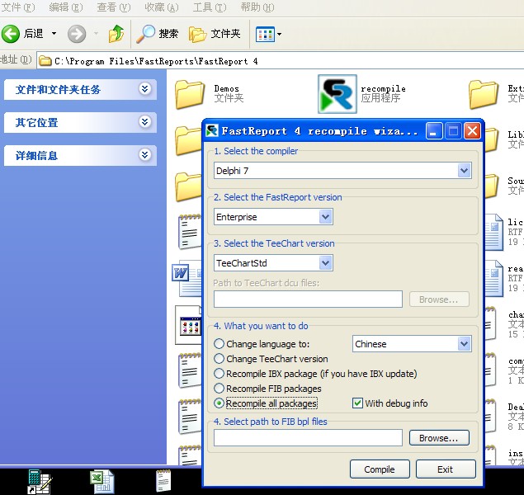
Task: Open the calculator shortcut icon on taskbar
Action: tap(39, 481)
